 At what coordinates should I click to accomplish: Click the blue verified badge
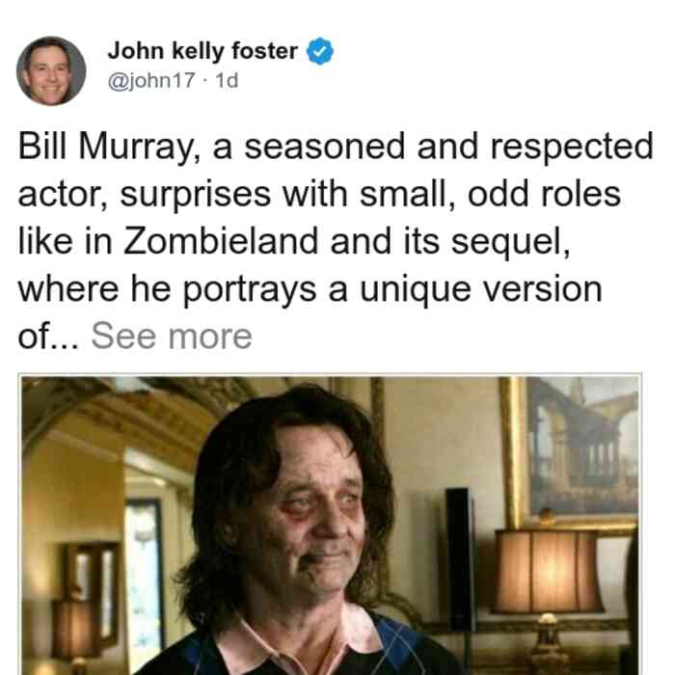tap(319, 51)
